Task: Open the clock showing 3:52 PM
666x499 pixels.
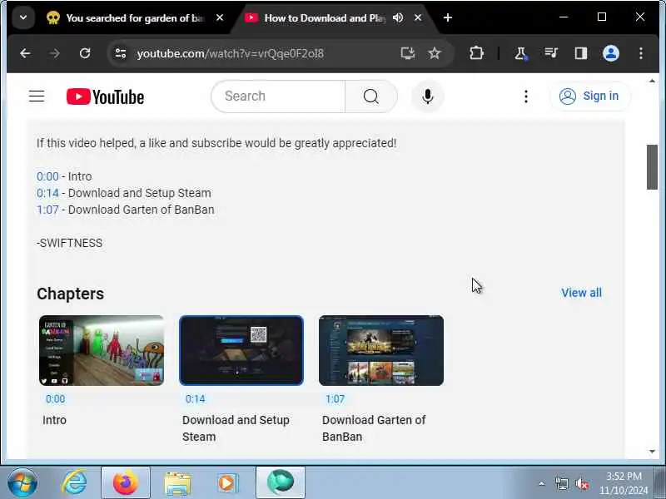Action: 624,483
